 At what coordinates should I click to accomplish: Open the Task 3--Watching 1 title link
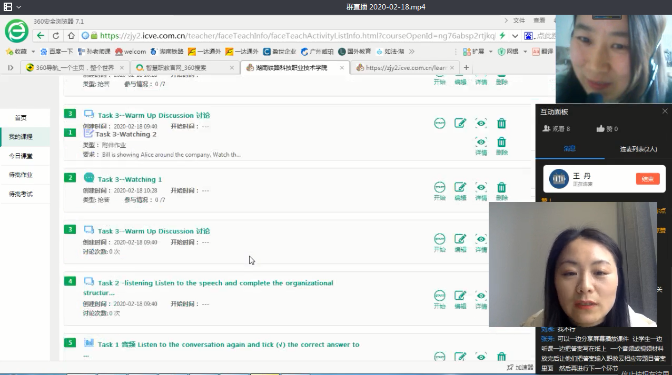pyautogui.click(x=130, y=179)
